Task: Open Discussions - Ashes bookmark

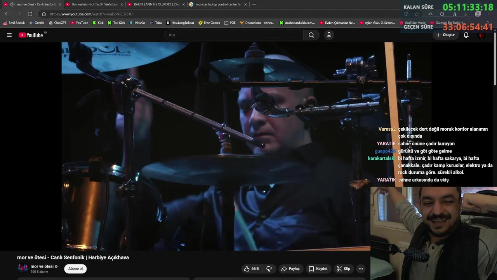Action: click(257, 23)
